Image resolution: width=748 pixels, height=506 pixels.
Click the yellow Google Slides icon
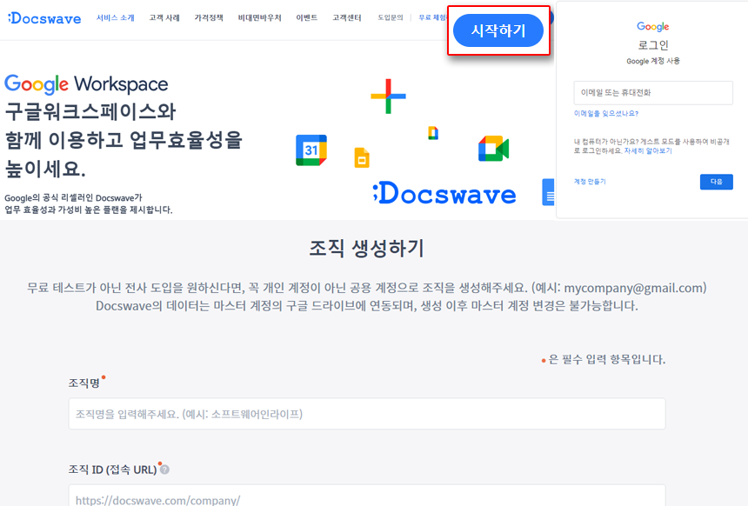(362, 158)
